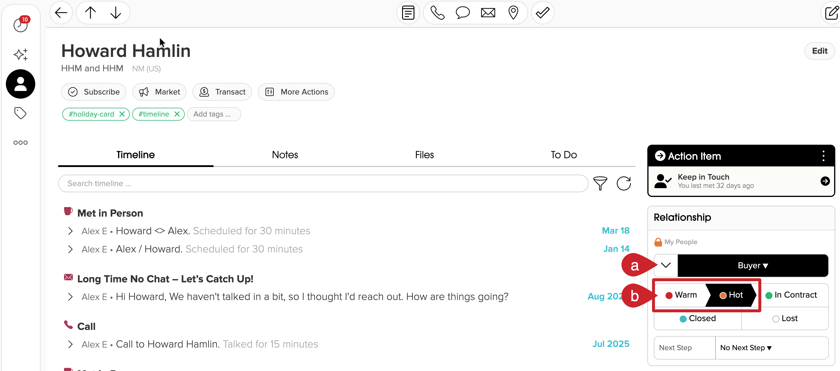Click the Transact button

[x=222, y=92]
